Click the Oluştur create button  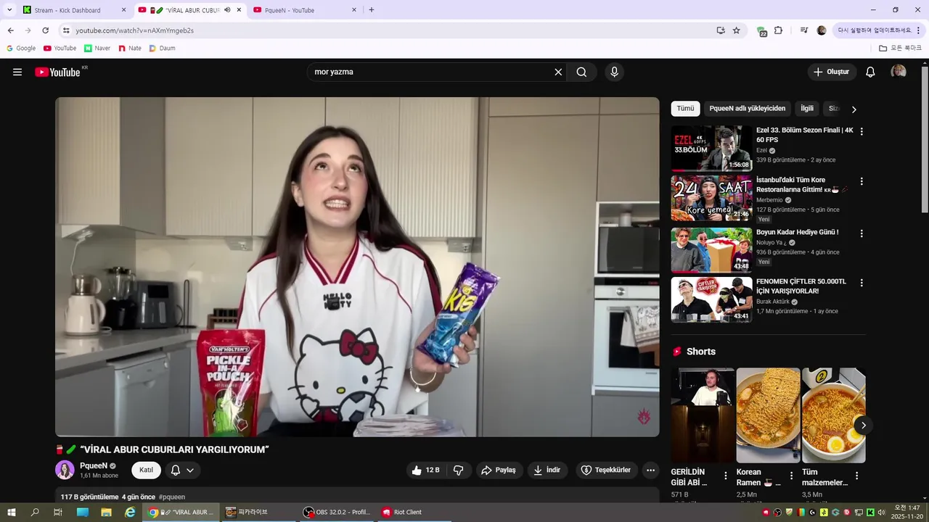pos(832,72)
